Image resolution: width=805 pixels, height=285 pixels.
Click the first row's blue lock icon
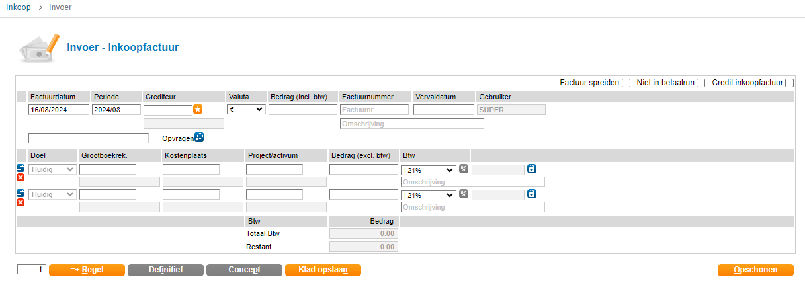pos(532,169)
